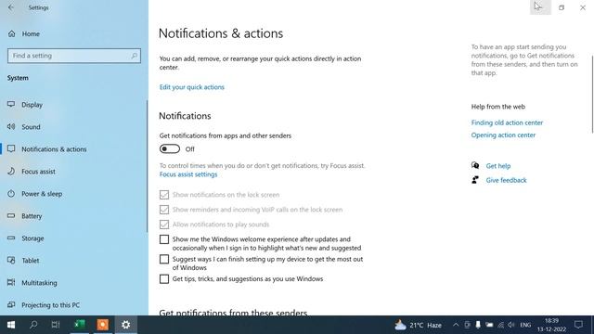
Task: Click the search magnifier in Find a setting
Action: click(x=134, y=56)
